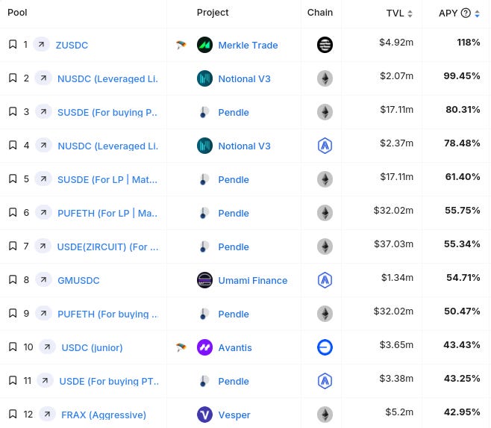Bookmark the SUSDE (For buying P.. pool
The image size is (491, 428).
point(13,111)
